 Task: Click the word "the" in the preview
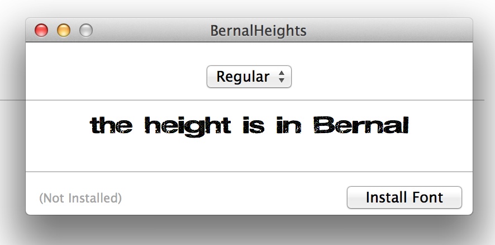[111, 125]
